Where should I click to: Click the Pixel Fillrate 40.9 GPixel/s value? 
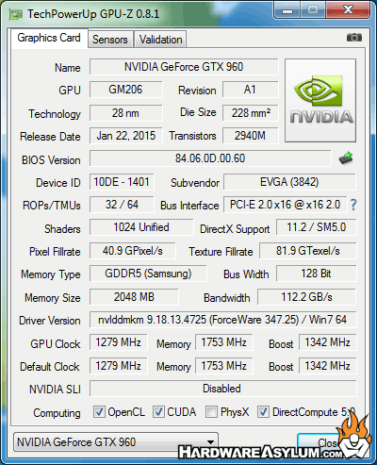coord(132,251)
